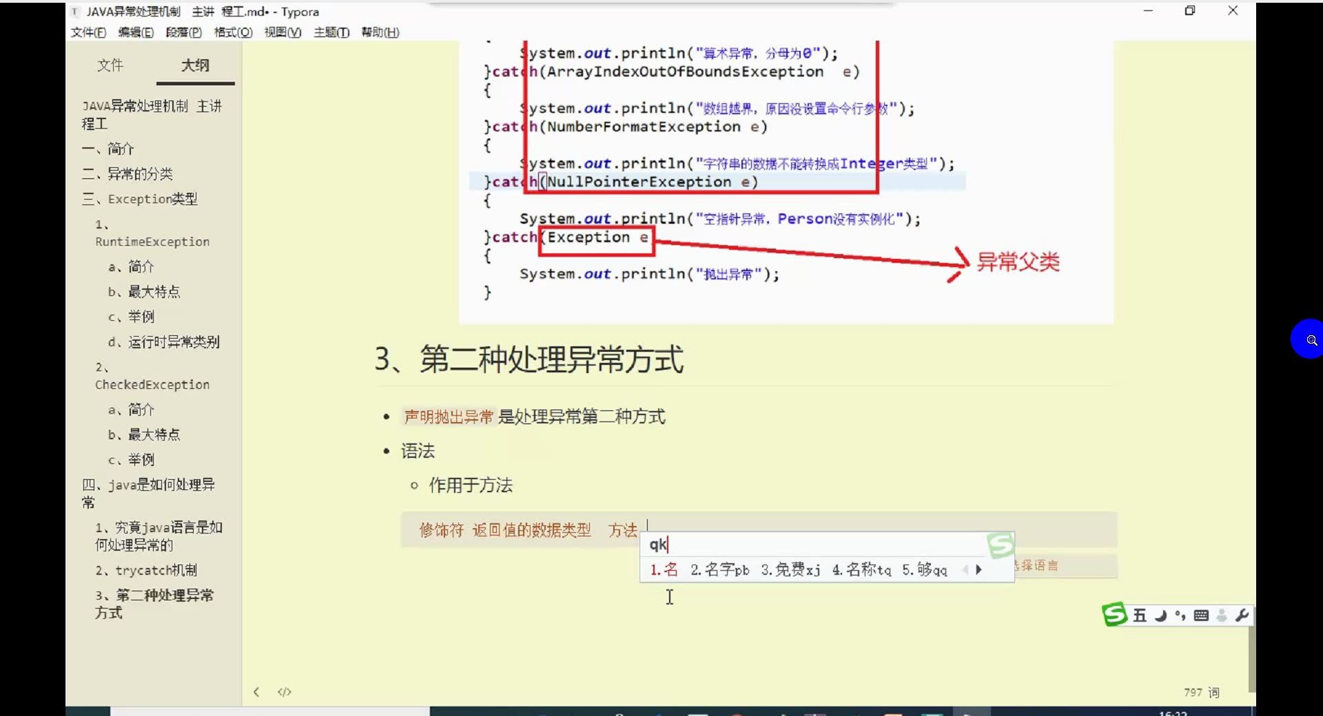The height and width of the screenshot is (716, 1323).
Task: Open the 编辑(E) menu
Action: 136,32
